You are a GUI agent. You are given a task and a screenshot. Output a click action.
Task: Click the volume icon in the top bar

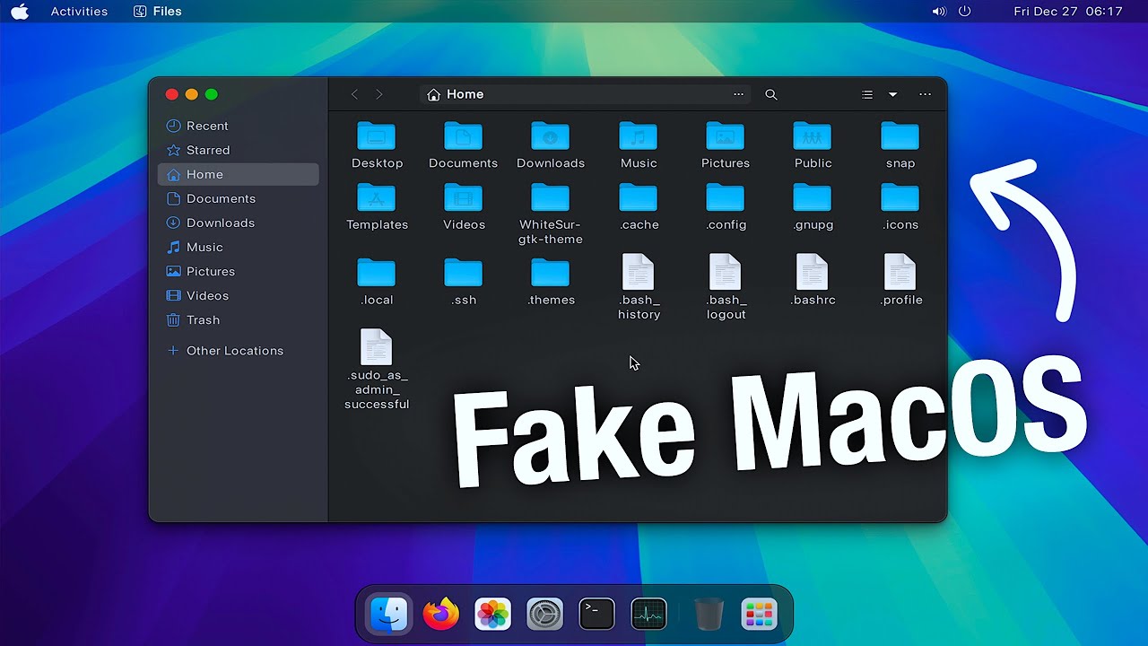pos(939,12)
